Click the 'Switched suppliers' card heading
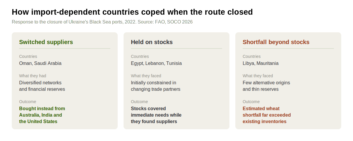Image resolution: width=353 pixels, height=141 pixels. 46,42
